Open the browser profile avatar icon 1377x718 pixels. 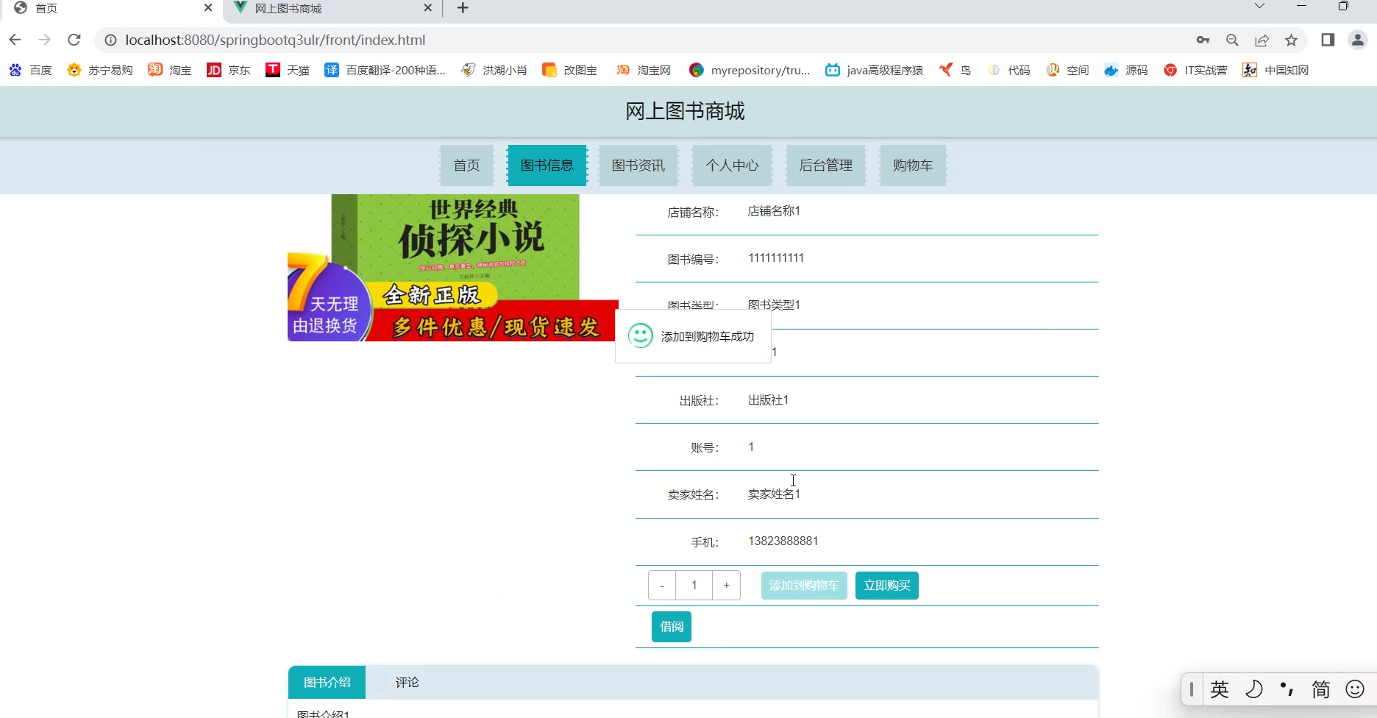coord(1357,40)
